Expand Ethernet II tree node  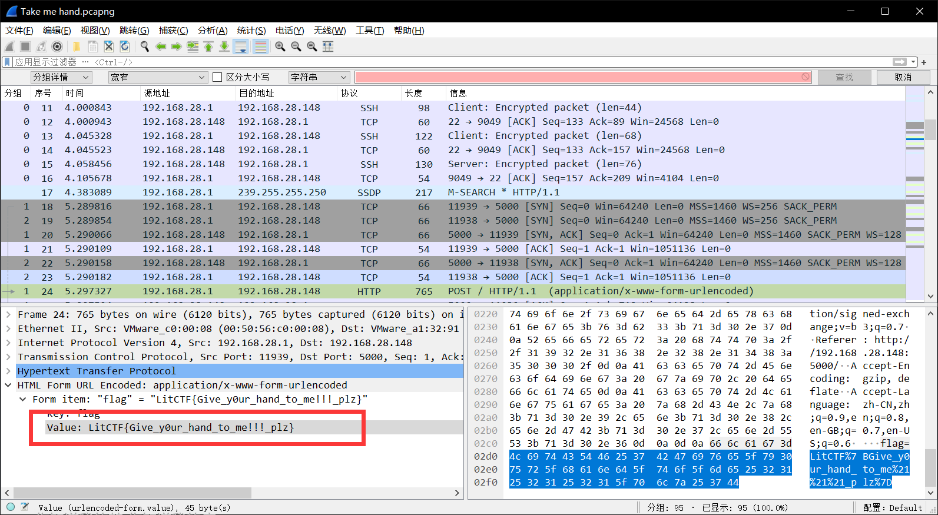pos(8,329)
